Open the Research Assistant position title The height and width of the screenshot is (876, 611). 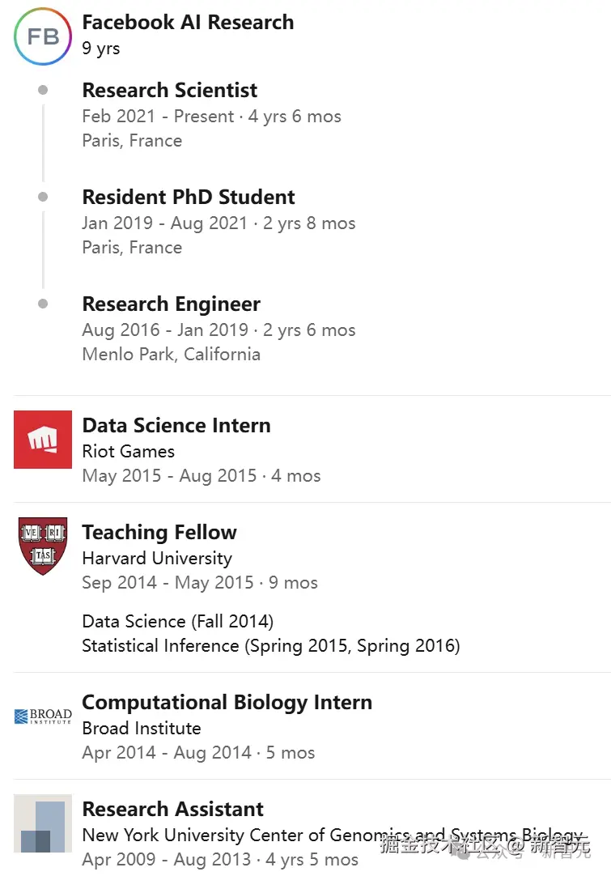pos(173,809)
